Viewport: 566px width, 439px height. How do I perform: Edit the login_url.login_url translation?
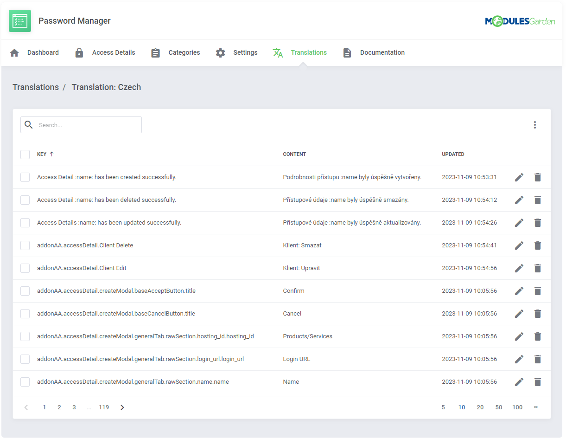tap(519, 359)
